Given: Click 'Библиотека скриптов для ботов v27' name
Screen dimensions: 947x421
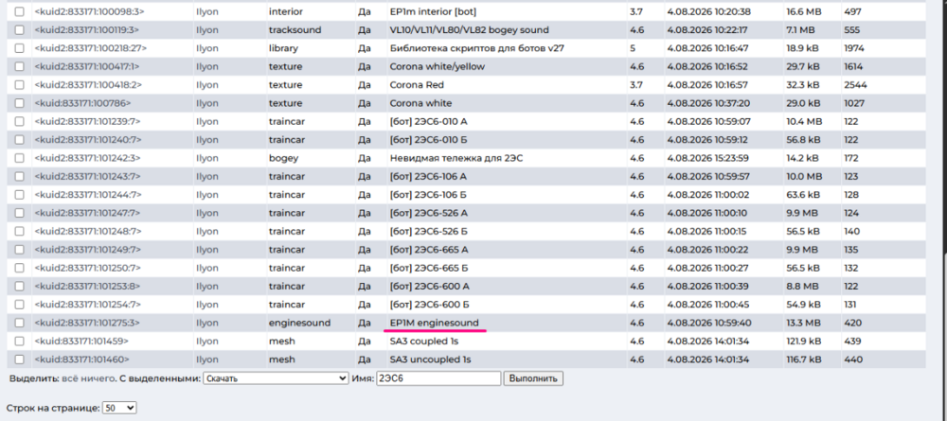Looking at the screenshot, I should point(477,48).
